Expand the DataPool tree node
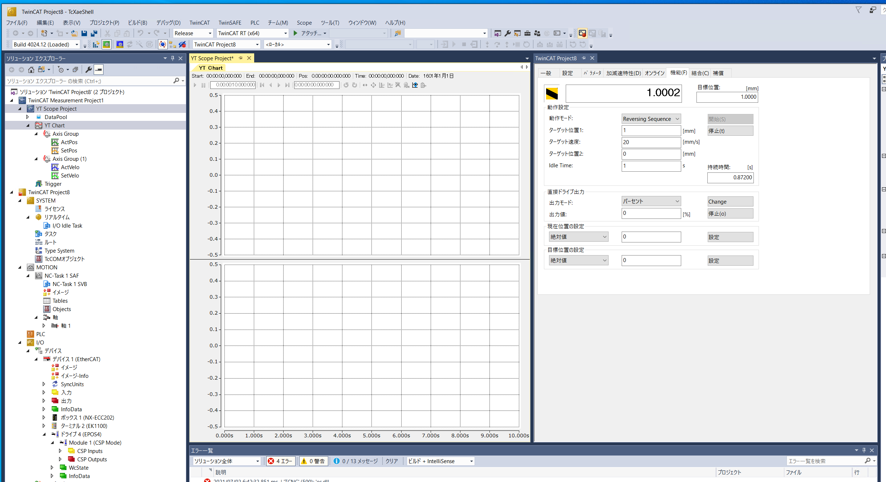This screenshot has height=482, width=886. [28, 117]
